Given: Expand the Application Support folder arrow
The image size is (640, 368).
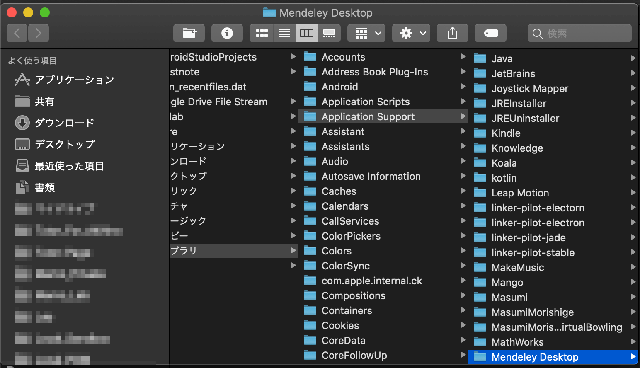Looking at the screenshot, I should pos(463,116).
